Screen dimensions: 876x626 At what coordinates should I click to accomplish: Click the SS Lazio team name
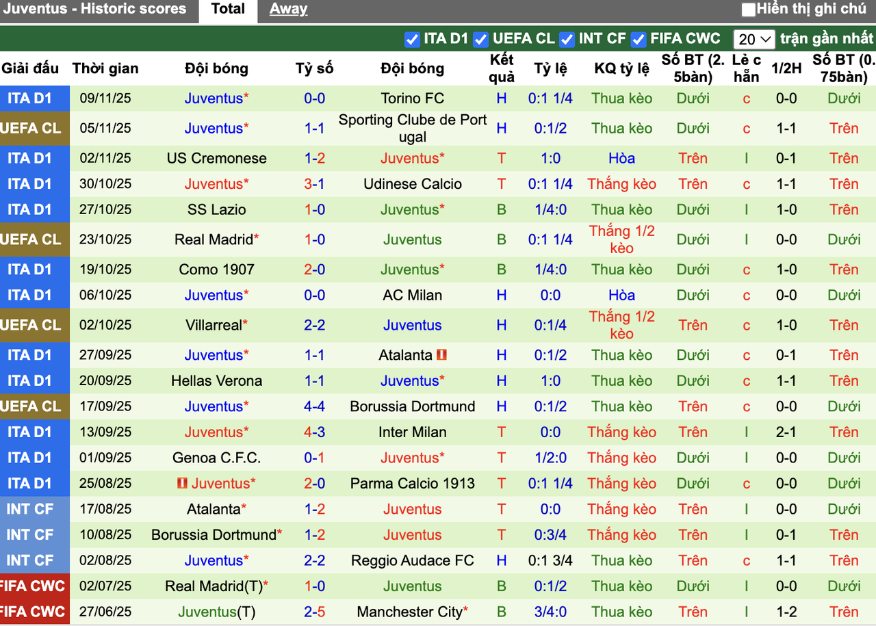pyautogui.click(x=217, y=210)
